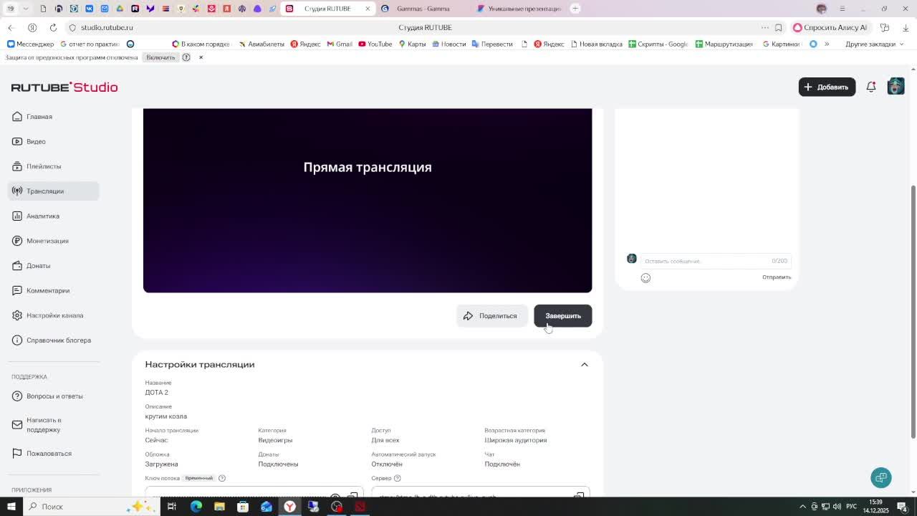Click the browser back arrow
917x516 pixels.
point(11,27)
